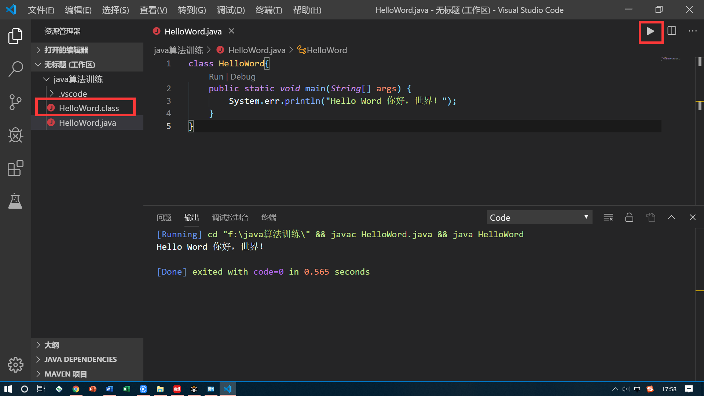Expand the JAVA DEPENDENCIES section
704x396 pixels.
point(80,359)
